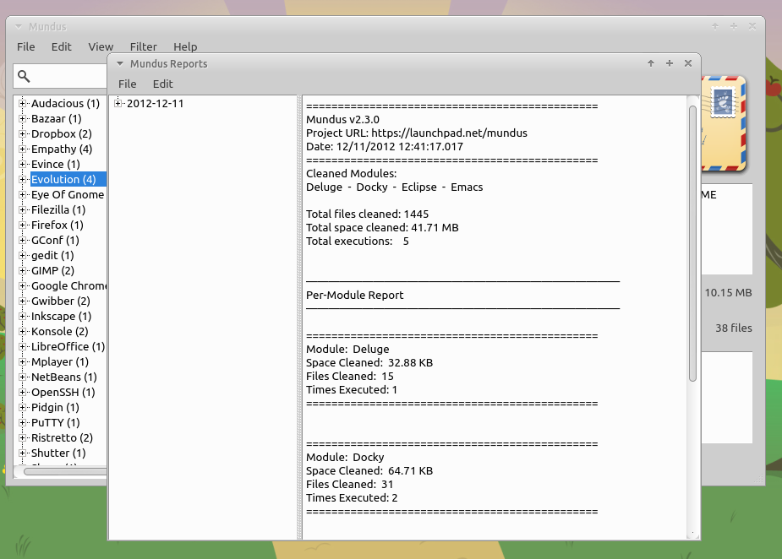The width and height of the screenshot is (782, 559).
Task: Expand the Evince tree node
Action: click(22, 164)
